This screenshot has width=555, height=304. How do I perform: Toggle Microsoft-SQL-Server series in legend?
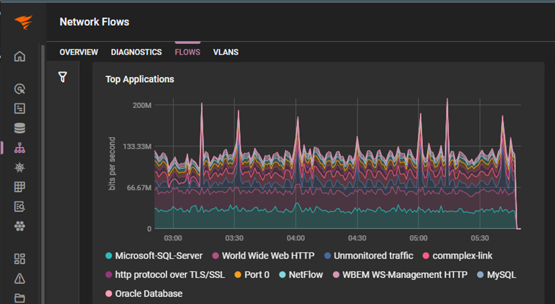pyautogui.click(x=154, y=256)
